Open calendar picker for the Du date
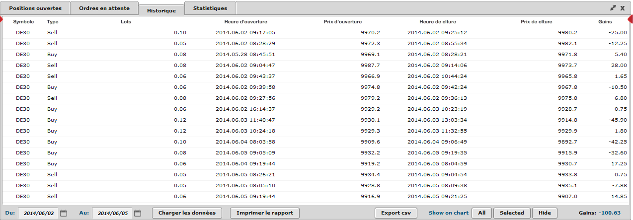This screenshot has width=633, height=220. tap(64, 213)
